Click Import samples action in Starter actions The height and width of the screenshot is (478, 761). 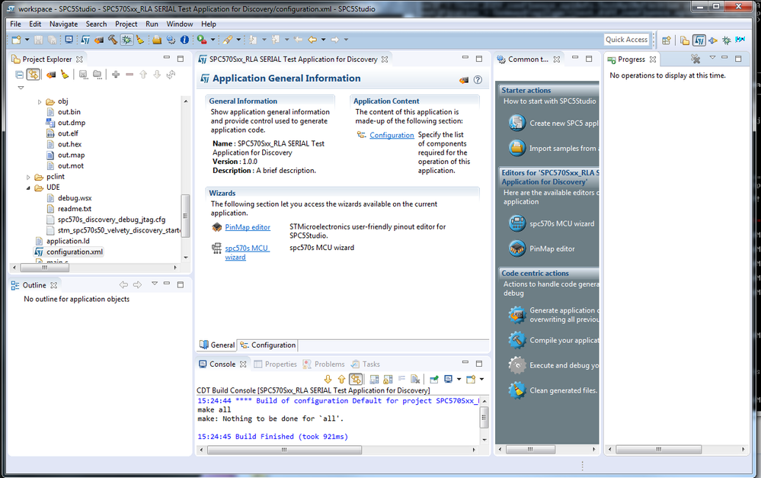[x=553, y=148]
